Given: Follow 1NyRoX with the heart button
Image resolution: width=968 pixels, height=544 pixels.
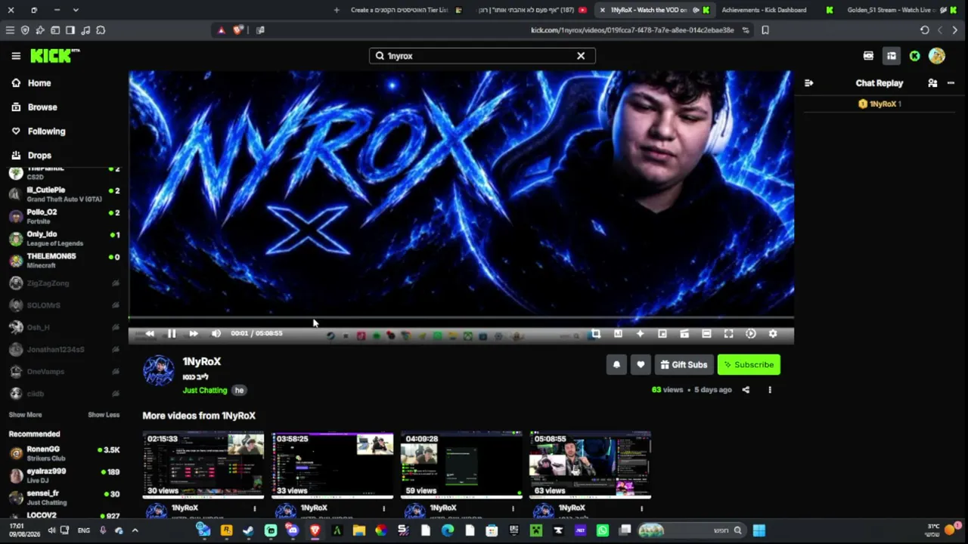Looking at the screenshot, I should tap(641, 365).
